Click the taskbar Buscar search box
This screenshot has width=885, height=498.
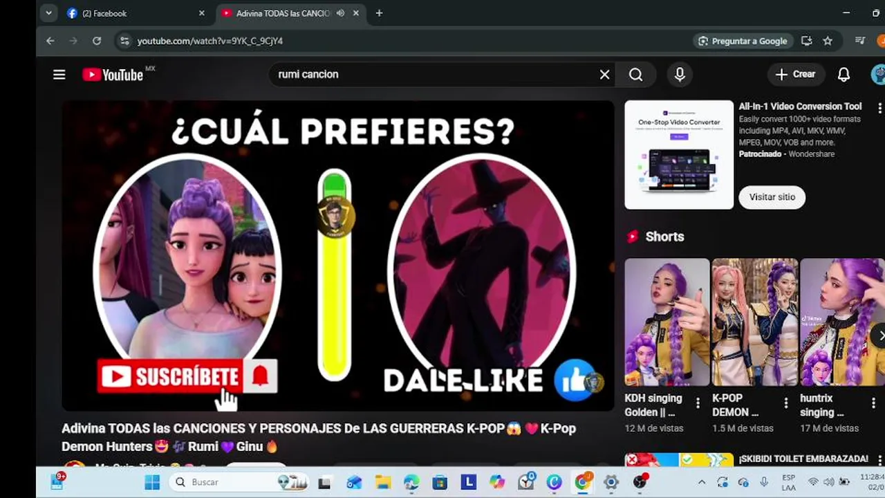click(x=239, y=482)
